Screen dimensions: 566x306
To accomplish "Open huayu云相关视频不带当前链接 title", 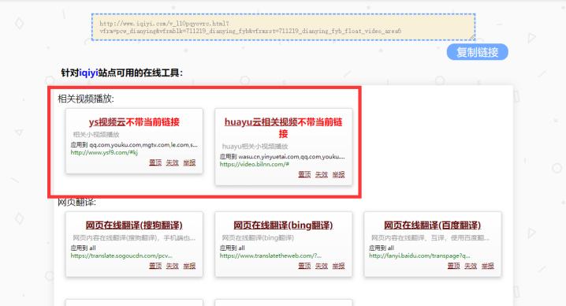I will [x=283, y=128].
